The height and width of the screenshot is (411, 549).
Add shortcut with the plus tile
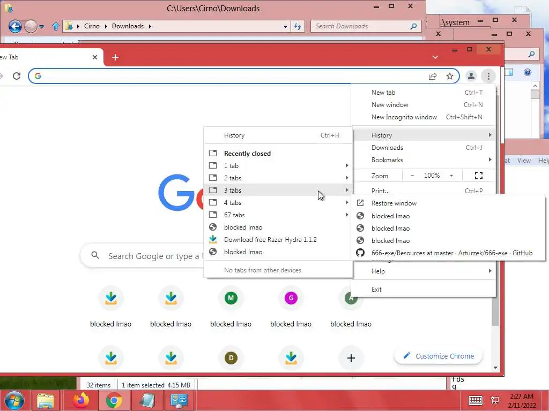click(351, 358)
